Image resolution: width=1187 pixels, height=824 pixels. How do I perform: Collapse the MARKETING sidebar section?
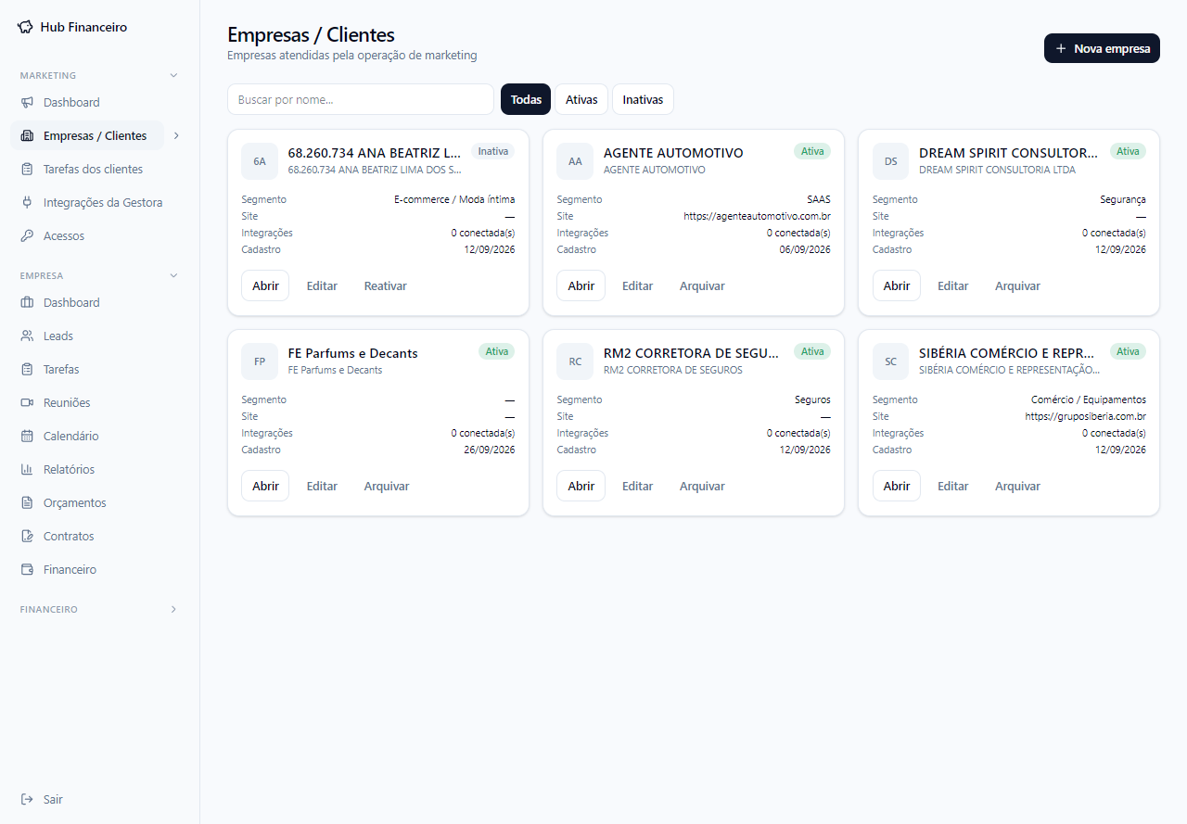tap(173, 75)
